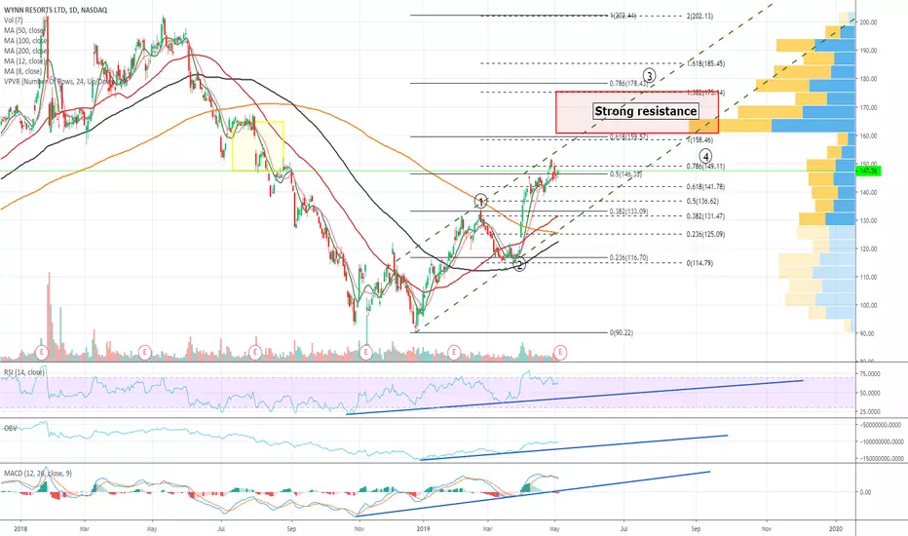The image size is (908, 536).
Task: Click the '1(158.46)' Fibonacci label
Action: pos(700,140)
